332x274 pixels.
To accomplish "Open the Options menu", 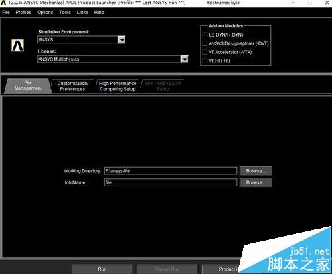I will (45, 12).
